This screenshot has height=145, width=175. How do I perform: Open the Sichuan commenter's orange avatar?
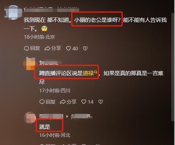point(30,64)
